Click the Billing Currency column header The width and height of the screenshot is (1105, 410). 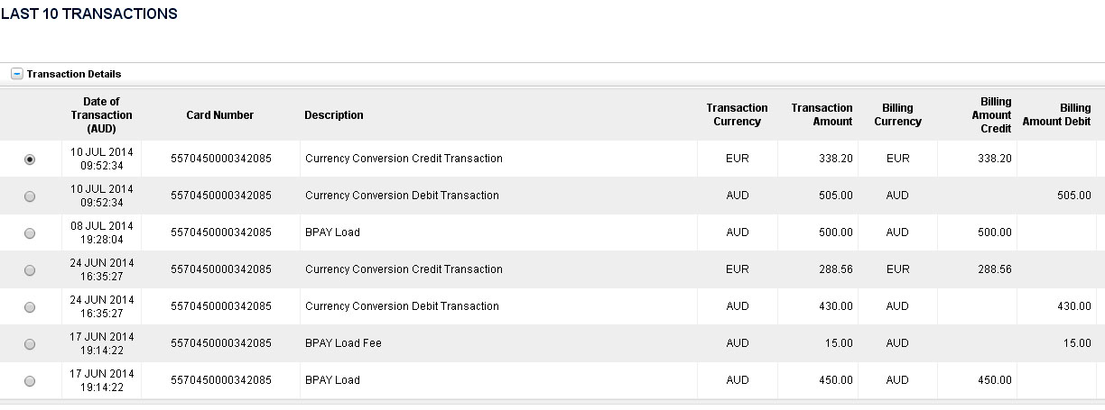(897, 114)
